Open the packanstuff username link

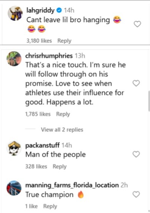click(42, 145)
